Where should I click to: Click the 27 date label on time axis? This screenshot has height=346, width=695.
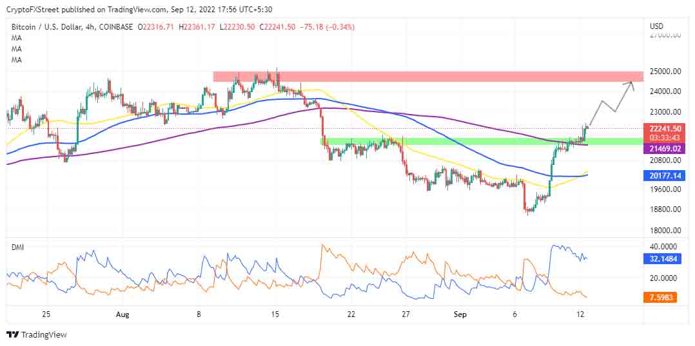point(406,314)
